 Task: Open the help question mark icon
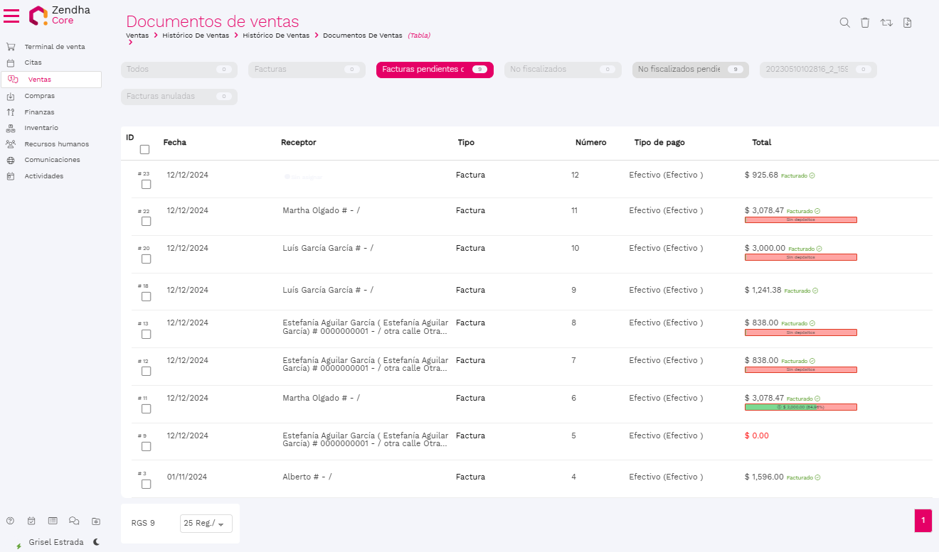[x=10, y=521]
